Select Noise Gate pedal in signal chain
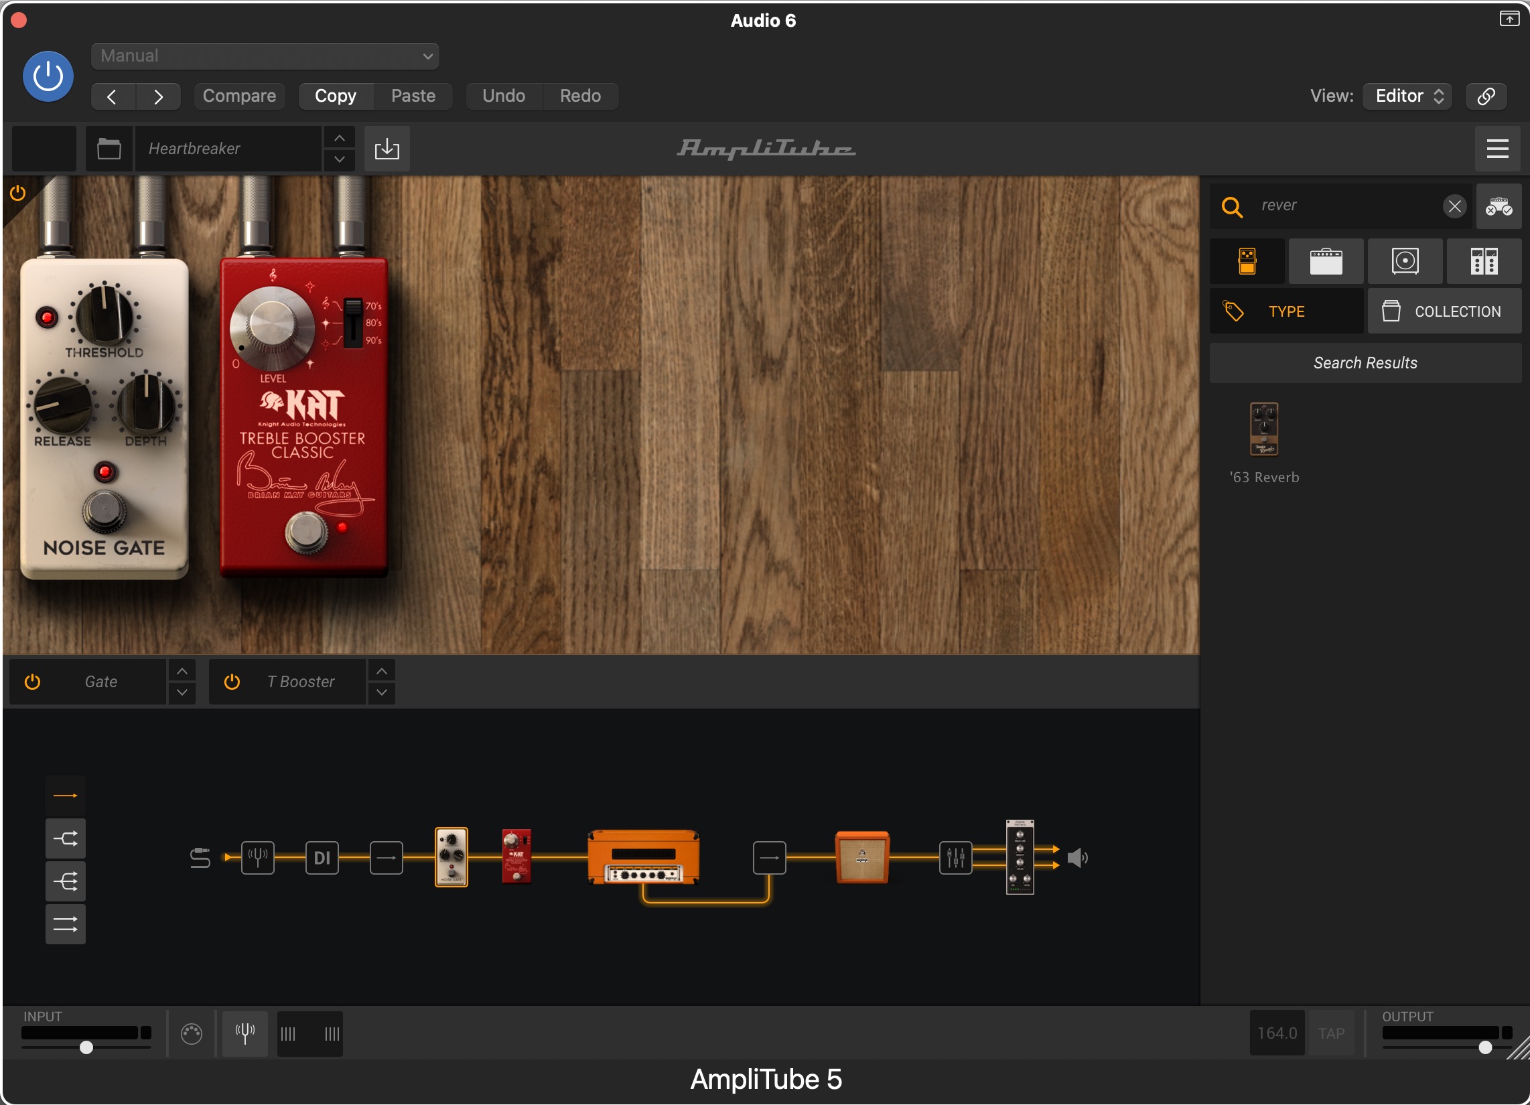The height and width of the screenshot is (1105, 1530). tap(451, 858)
